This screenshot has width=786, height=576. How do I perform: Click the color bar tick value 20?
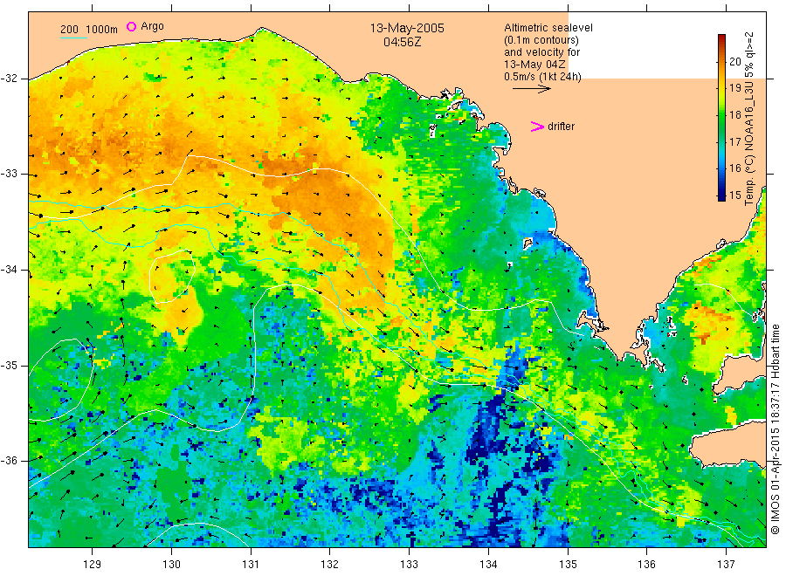pos(734,62)
